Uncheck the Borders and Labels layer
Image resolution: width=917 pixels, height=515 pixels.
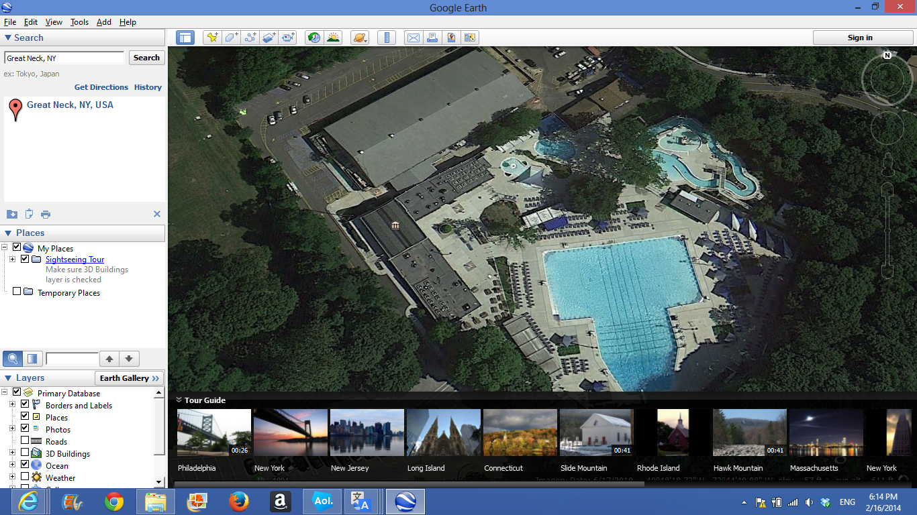click(x=25, y=405)
